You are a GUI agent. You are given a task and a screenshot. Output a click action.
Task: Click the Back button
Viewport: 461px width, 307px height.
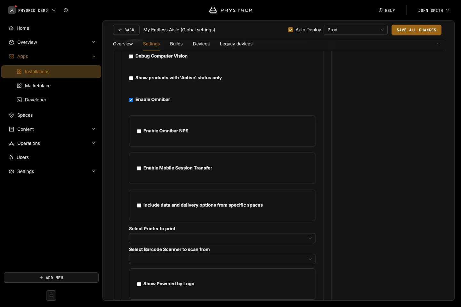[x=126, y=30]
